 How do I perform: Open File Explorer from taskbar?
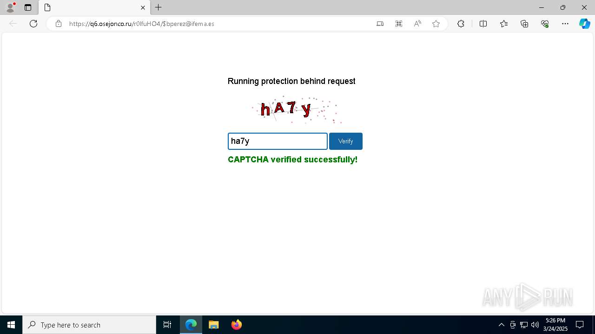click(214, 325)
